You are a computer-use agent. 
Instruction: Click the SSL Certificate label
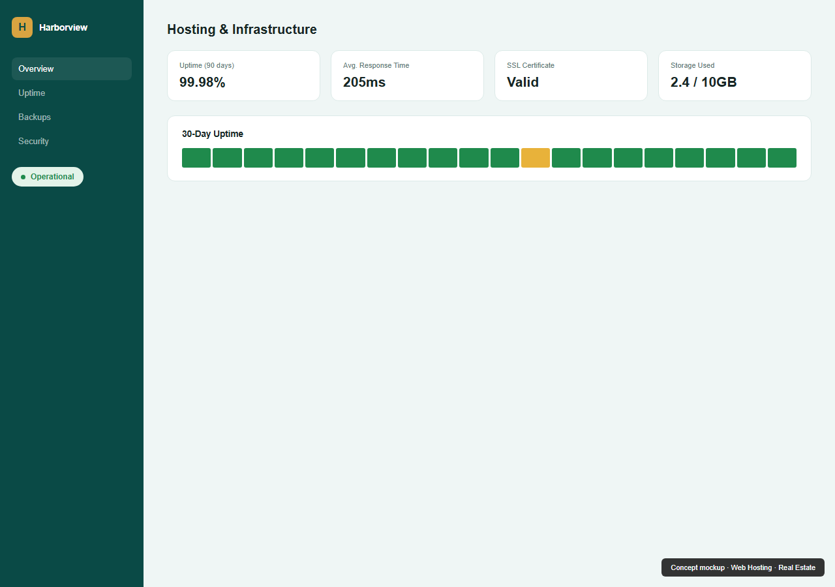tap(530, 65)
